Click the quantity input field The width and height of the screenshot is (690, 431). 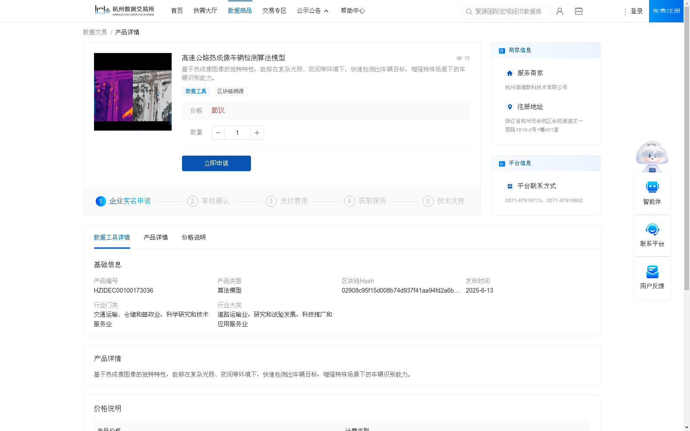(237, 133)
